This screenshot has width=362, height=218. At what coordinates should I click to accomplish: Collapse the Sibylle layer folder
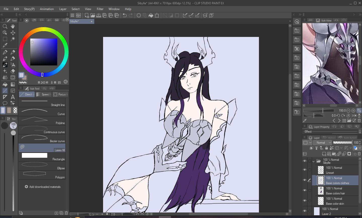pyautogui.click(x=313, y=161)
